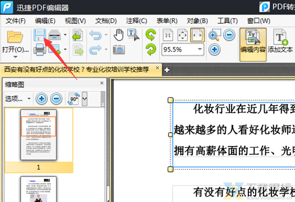Click the Fit page icon
The height and width of the screenshot is (202, 295).
pyautogui.click(x=182, y=35)
